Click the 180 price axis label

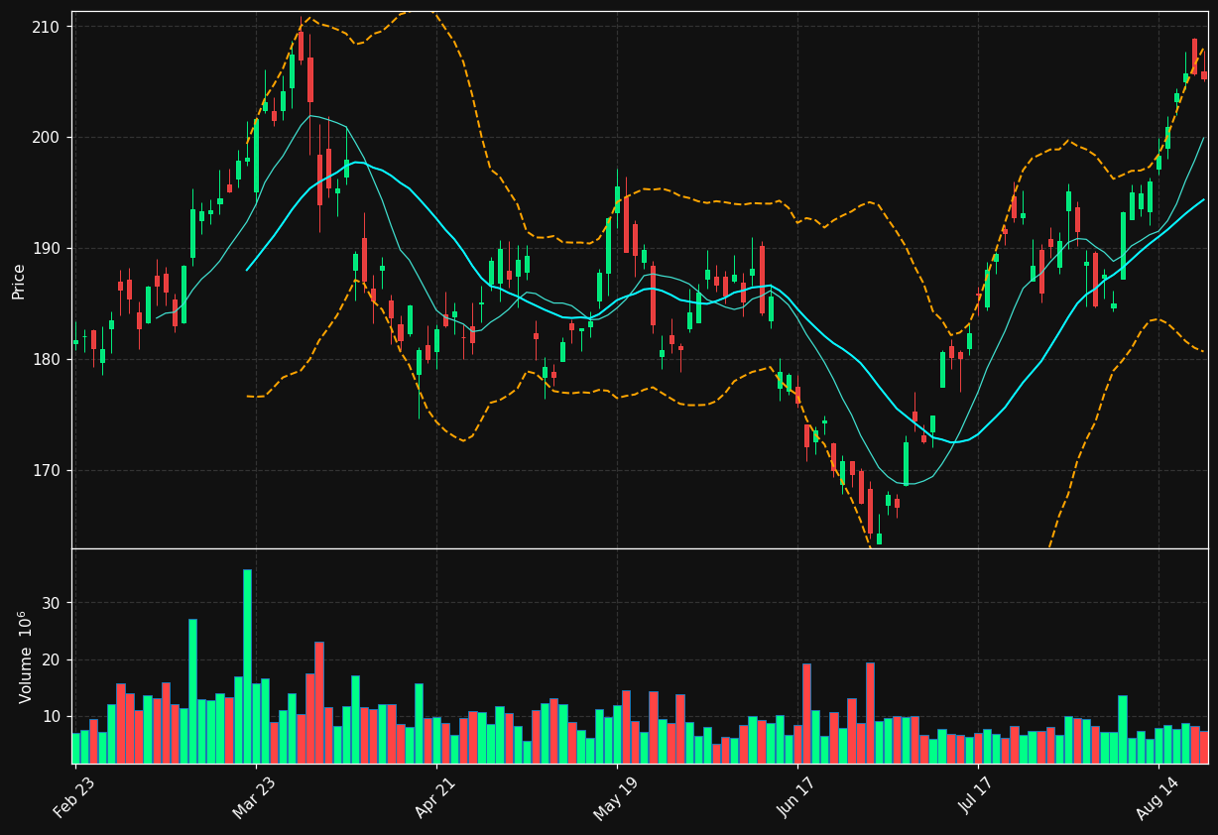tap(46, 360)
